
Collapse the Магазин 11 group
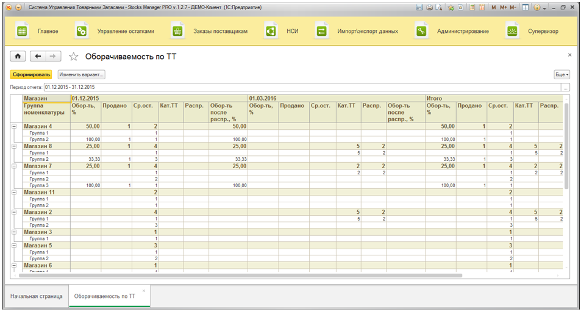point(14,193)
